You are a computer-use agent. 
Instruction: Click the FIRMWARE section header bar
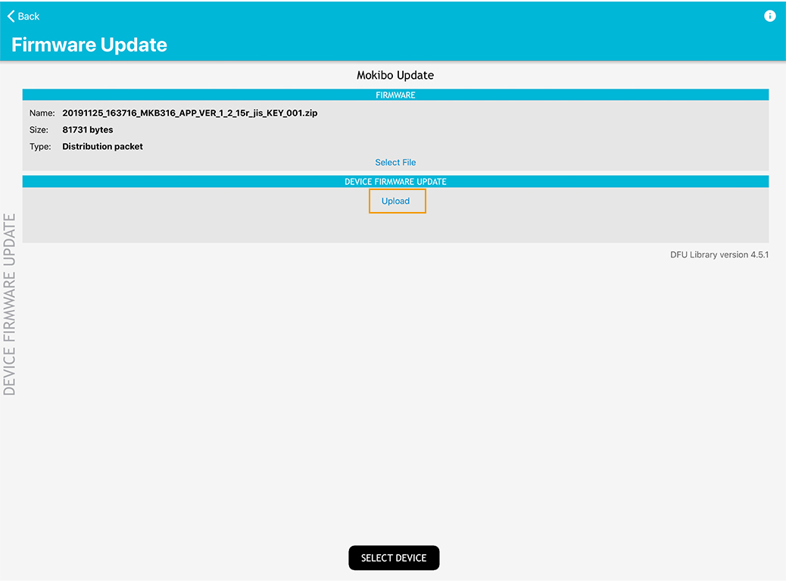point(395,95)
